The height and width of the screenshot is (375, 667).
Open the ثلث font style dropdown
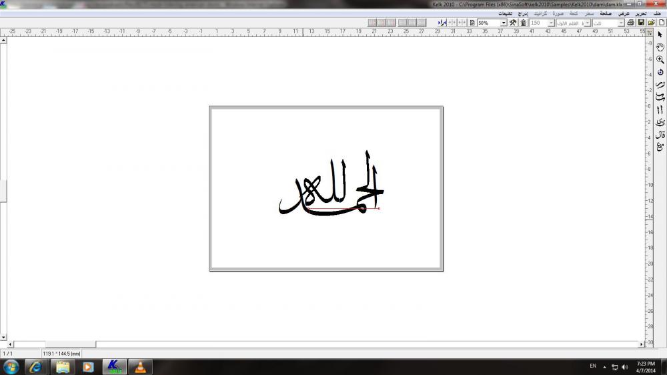[621, 23]
